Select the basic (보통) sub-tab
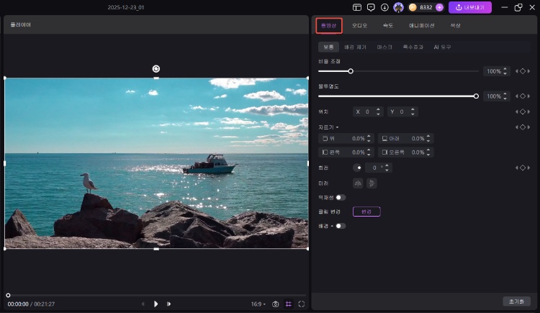 coord(328,47)
